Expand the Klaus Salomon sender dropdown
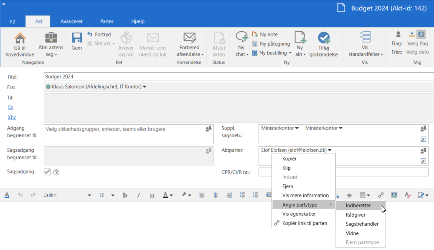This screenshot has width=434, height=250. pos(145,87)
